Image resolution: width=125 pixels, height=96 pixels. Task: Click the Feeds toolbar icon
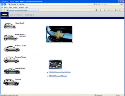[x=100, y=10]
